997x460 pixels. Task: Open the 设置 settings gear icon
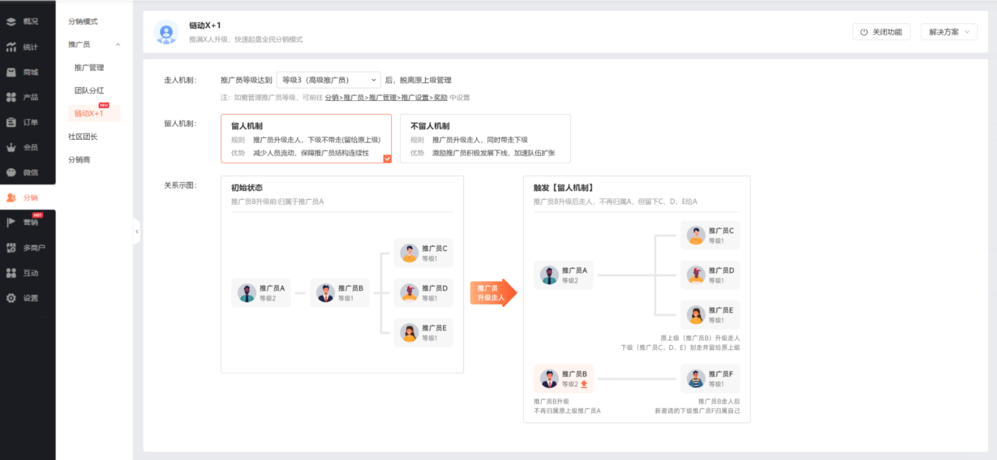[11, 298]
